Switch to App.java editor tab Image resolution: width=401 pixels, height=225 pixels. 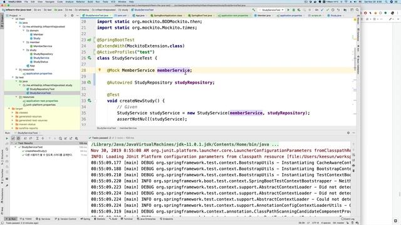pos(140,16)
